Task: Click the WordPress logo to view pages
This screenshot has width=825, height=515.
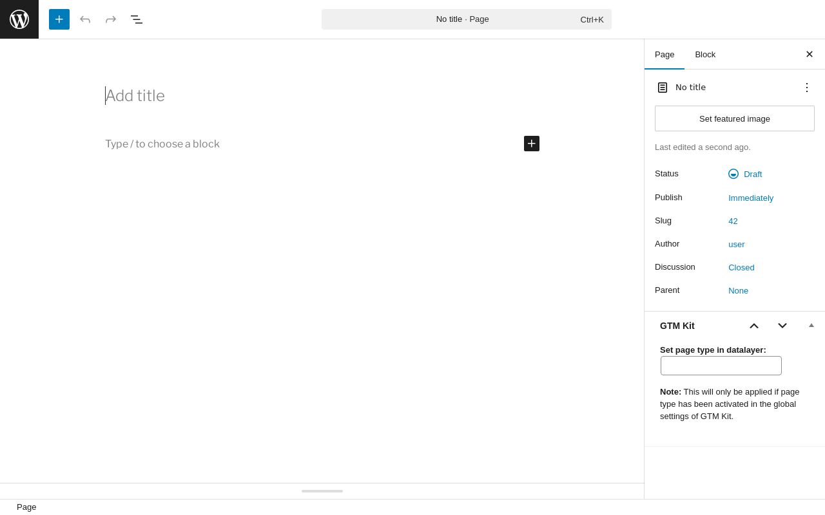Action: click(x=19, y=19)
